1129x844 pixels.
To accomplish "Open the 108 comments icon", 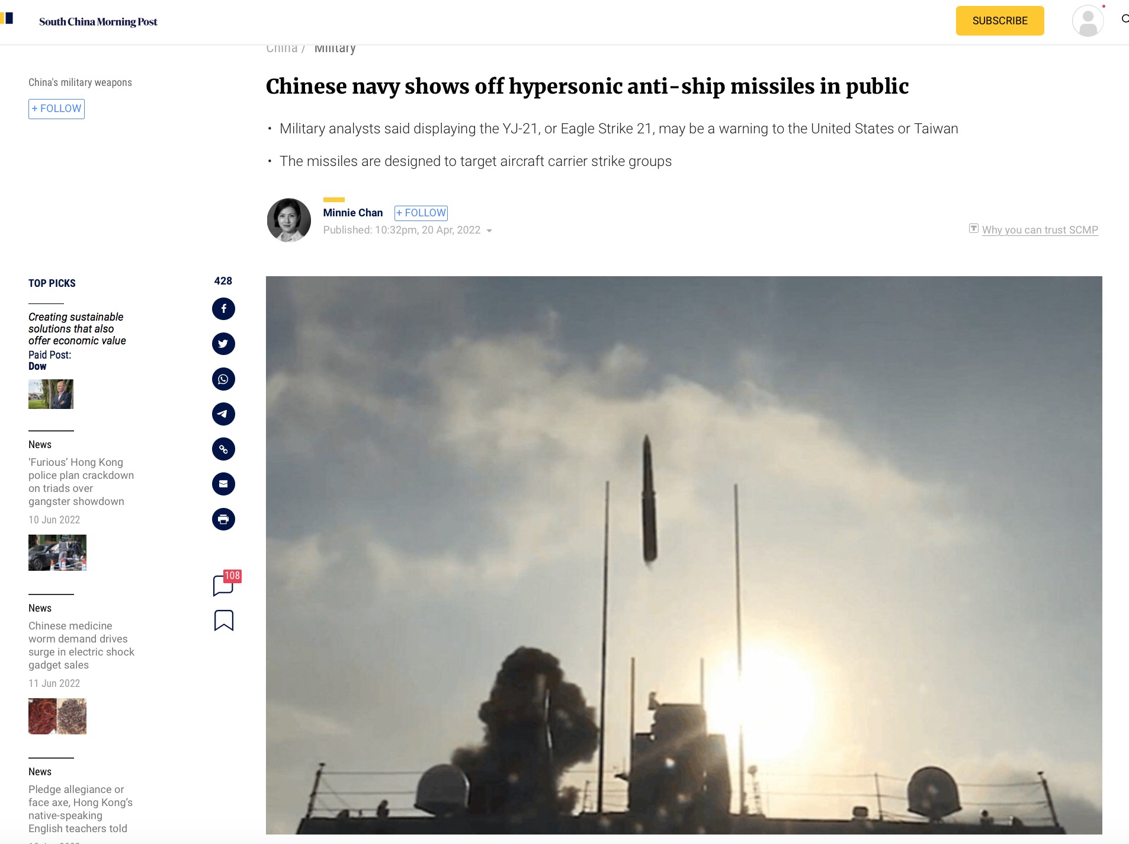I will coord(226,583).
